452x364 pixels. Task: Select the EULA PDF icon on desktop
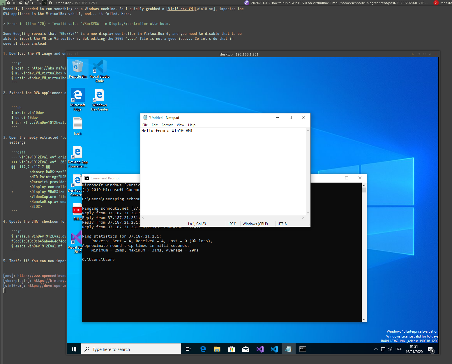point(77,211)
